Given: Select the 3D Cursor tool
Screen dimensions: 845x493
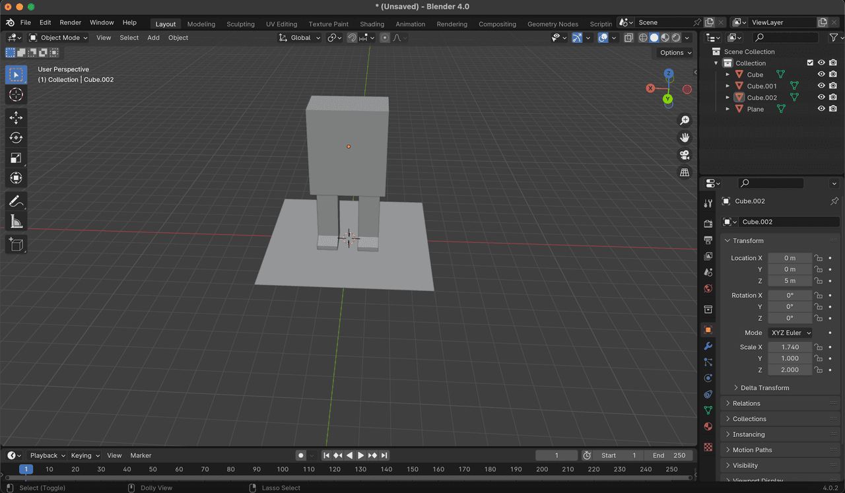Looking at the screenshot, I should tap(16, 95).
